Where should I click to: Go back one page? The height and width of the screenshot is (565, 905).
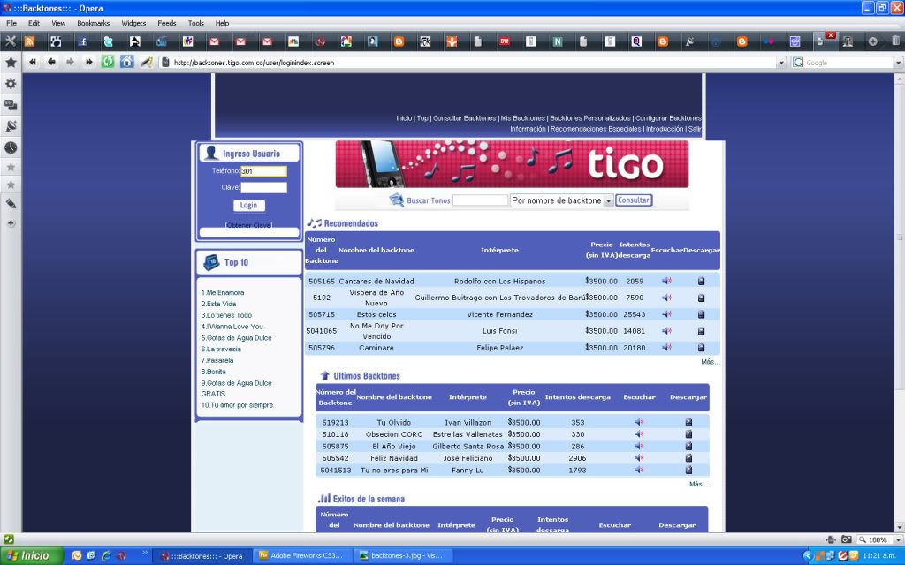pyautogui.click(x=51, y=62)
